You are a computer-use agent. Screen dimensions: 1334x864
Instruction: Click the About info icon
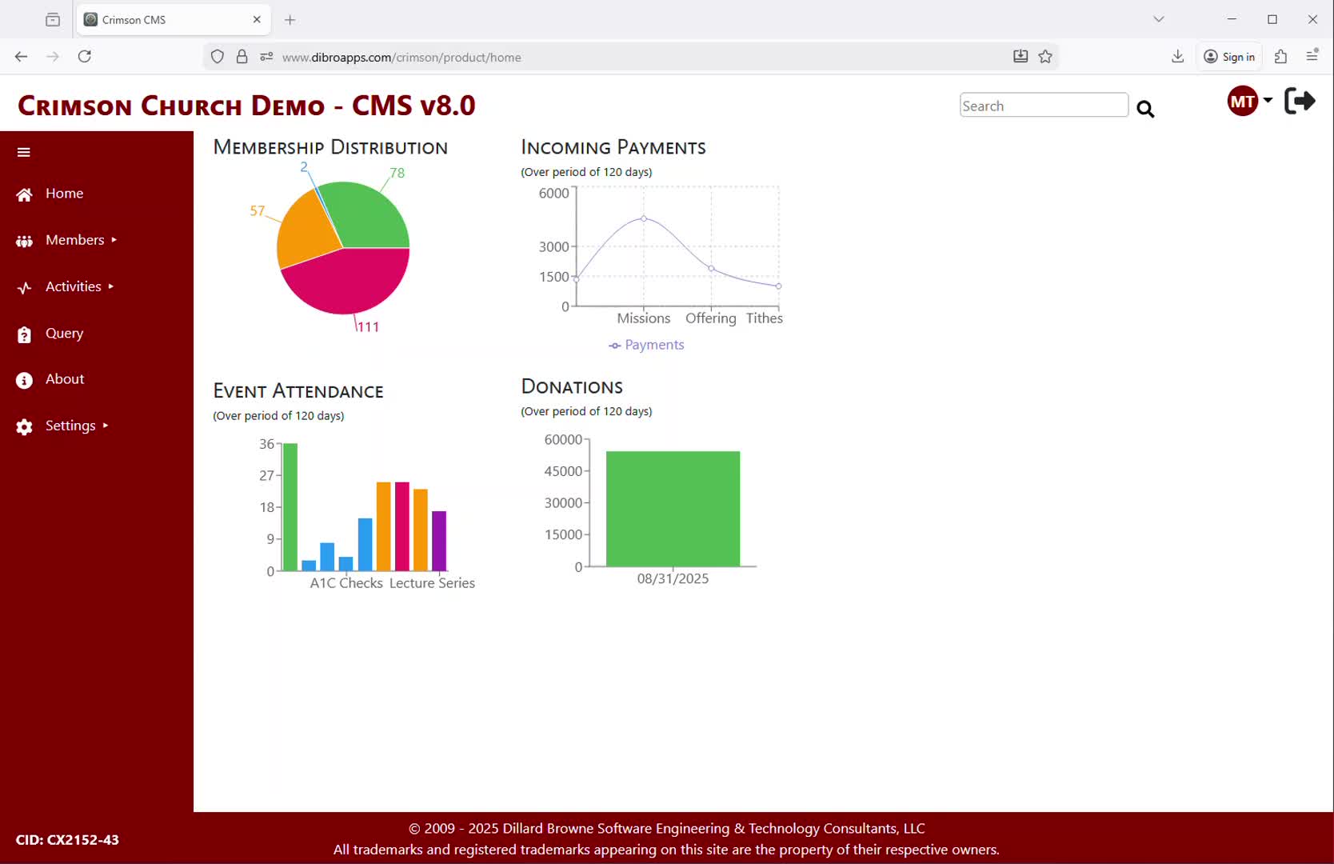click(24, 380)
